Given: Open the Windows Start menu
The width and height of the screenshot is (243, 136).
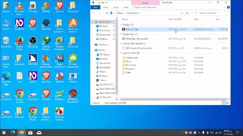Looking at the screenshot, I should point(4,133).
